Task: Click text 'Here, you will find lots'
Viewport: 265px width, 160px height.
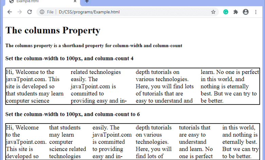Action: pyautogui.click(x=165, y=86)
